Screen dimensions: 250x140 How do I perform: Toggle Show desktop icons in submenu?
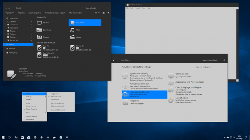point(58,110)
